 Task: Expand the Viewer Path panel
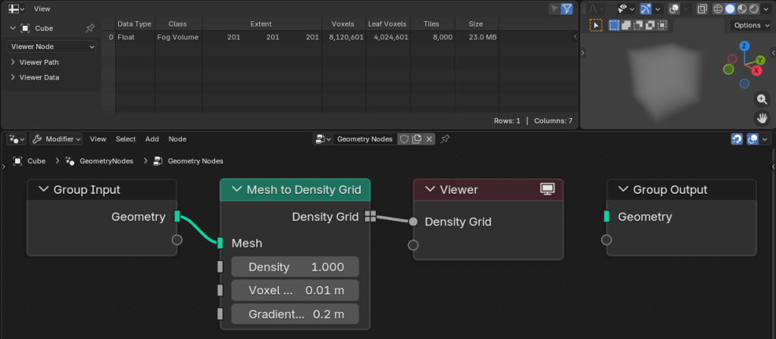[38, 62]
